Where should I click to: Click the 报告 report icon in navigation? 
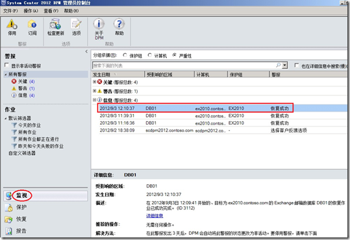point(8,231)
